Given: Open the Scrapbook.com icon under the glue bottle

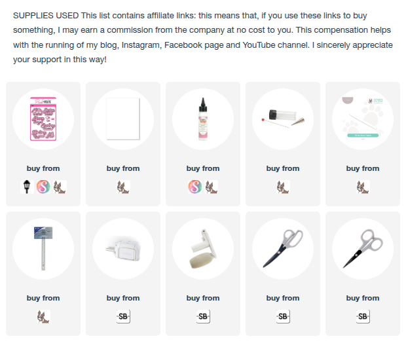Looking at the screenshot, I should tap(194, 187).
